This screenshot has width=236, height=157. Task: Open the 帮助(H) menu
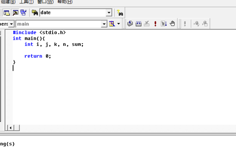coord(65,2)
